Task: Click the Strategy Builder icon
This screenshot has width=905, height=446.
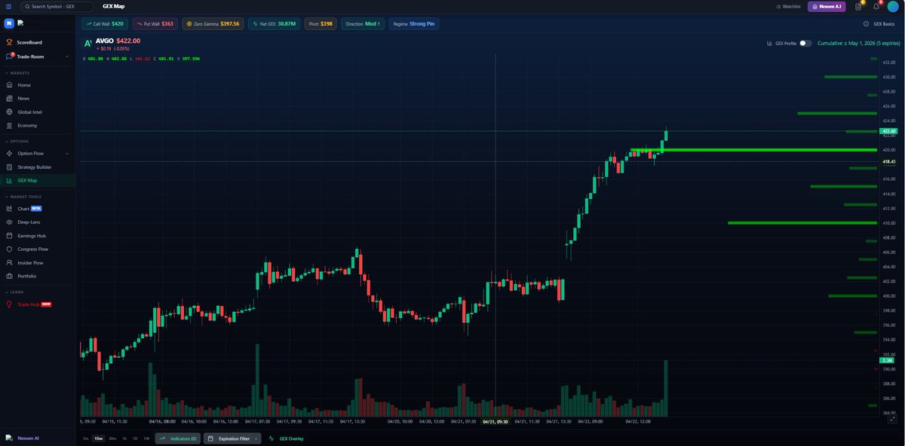Action: (9, 166)
